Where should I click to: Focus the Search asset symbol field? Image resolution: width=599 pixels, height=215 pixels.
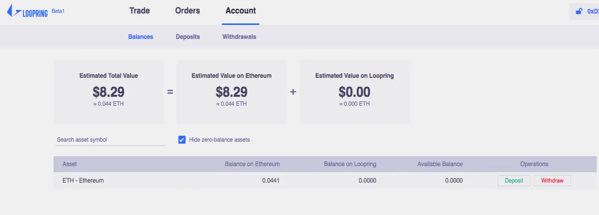pos(110,140)
